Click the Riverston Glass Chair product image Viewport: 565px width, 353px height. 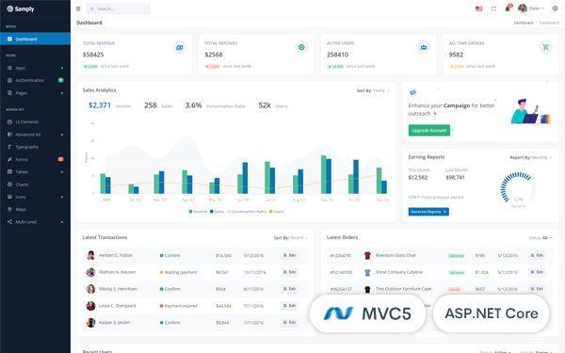point(367,255)
